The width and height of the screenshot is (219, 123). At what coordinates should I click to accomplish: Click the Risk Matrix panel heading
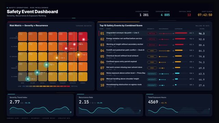29,26
